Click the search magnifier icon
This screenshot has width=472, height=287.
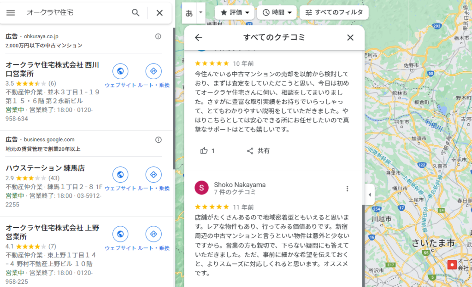(136, 13)
